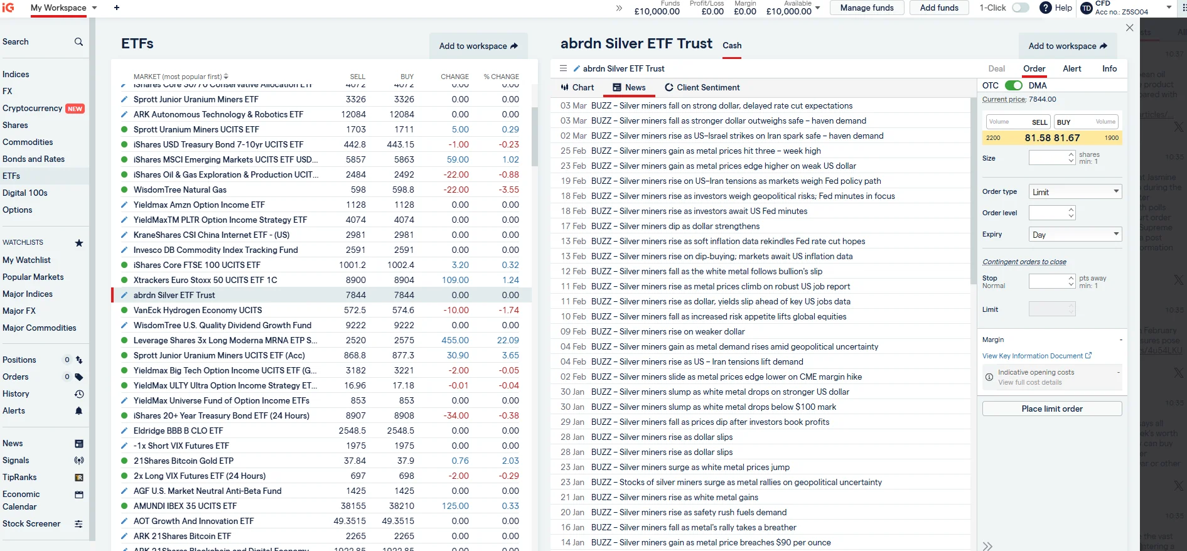1187x551 pixels.
Task: Click the Stock Screener sliders icon
Action: 79,524
